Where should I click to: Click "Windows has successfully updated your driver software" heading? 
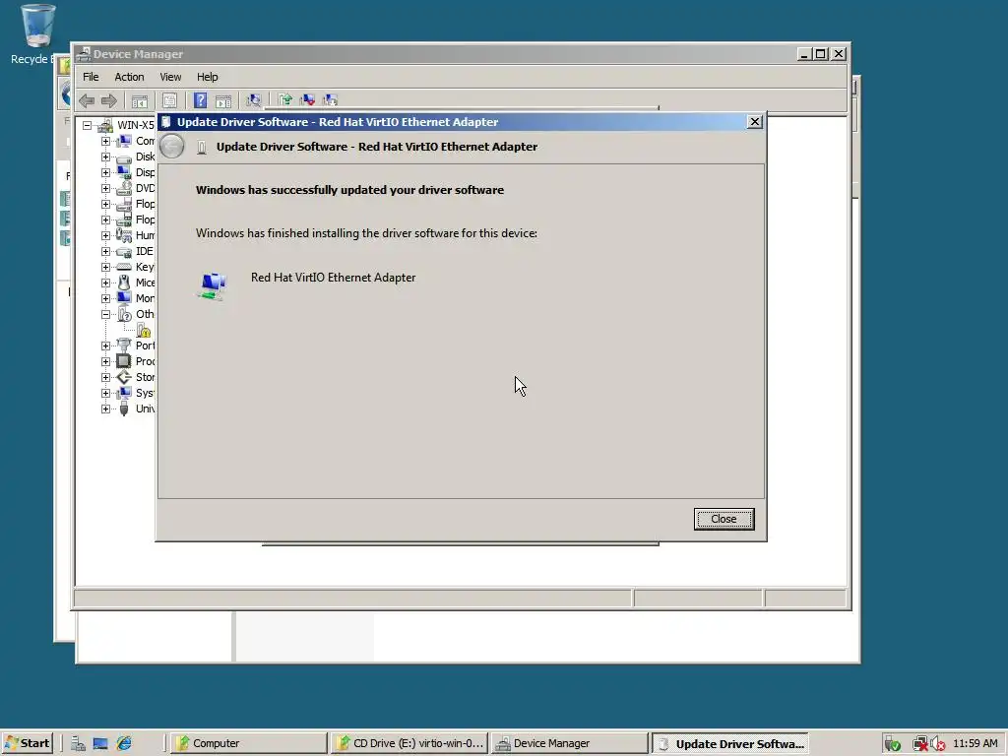coord(349,190)
